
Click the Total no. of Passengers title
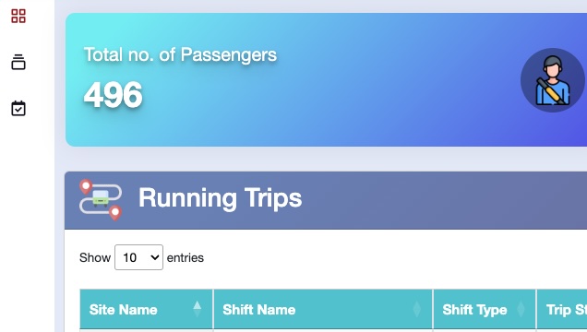[x=180, y=55]
